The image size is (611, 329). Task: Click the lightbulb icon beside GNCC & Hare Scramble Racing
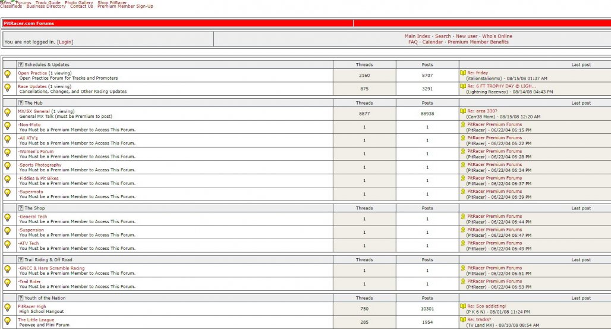point(7,269)
